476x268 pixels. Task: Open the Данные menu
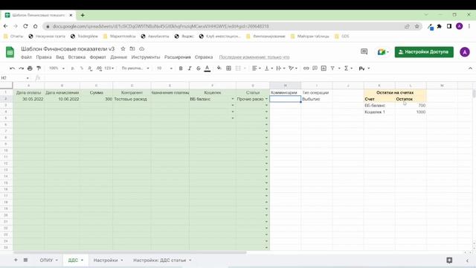click(119, 57)
